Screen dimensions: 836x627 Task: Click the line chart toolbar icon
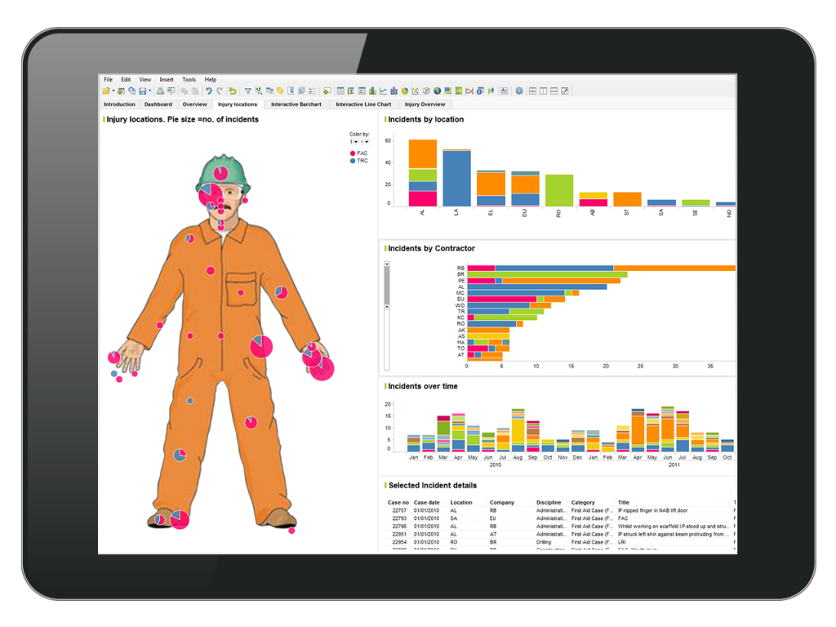point(383,91)
